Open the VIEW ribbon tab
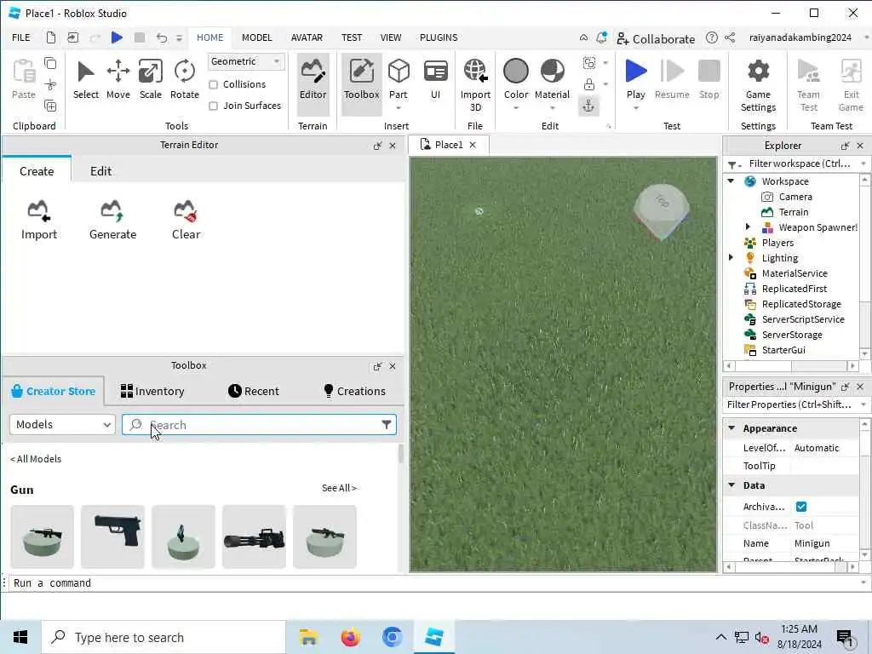Screen dimensions: 872x654 point(390,37)
